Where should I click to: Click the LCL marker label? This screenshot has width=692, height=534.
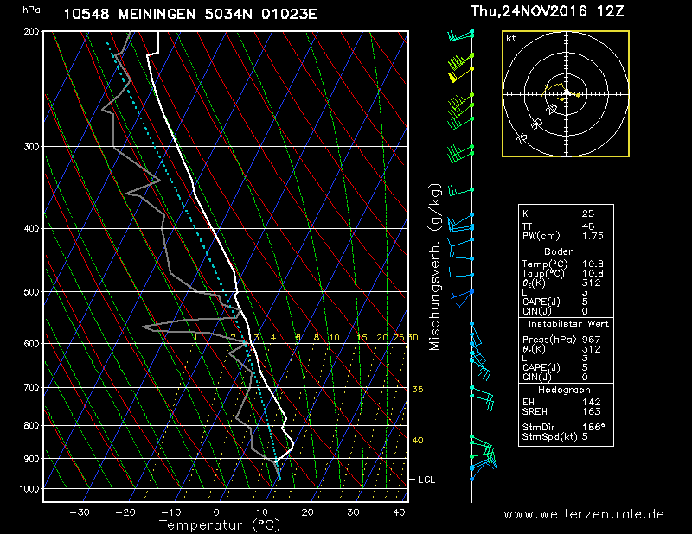pyautogui.click(x=426, y=479)
